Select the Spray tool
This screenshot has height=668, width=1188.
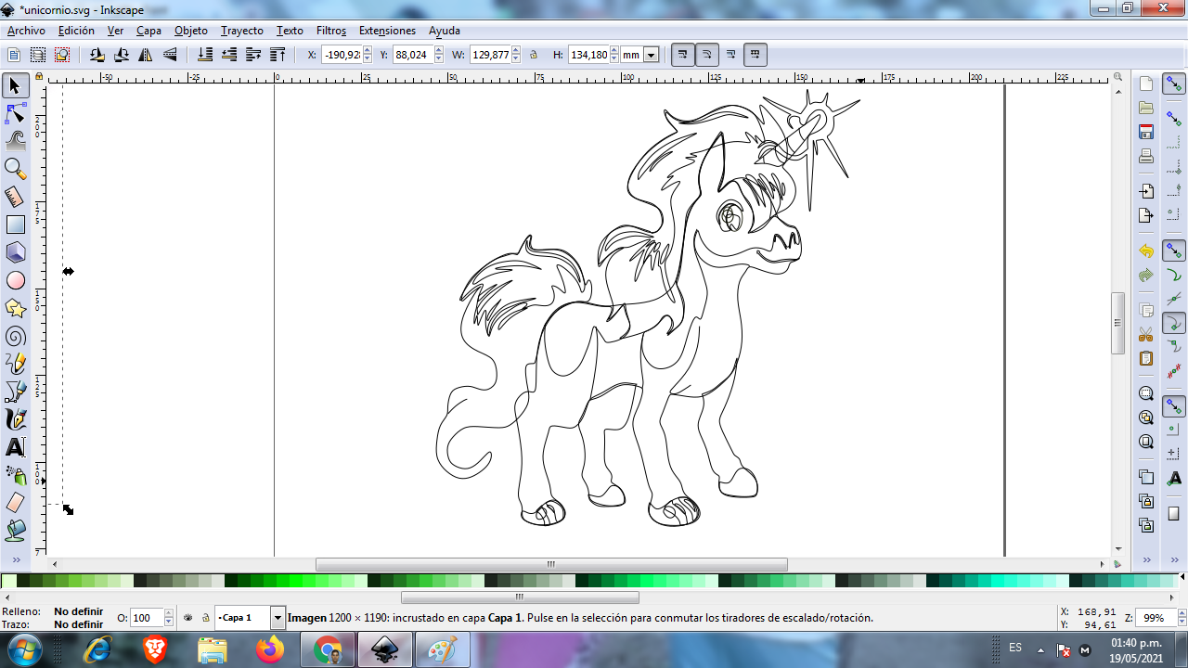15,475
